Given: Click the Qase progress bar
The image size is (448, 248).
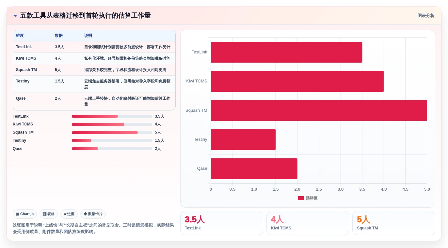Looking at the screenshot, I should click(112, 149).
